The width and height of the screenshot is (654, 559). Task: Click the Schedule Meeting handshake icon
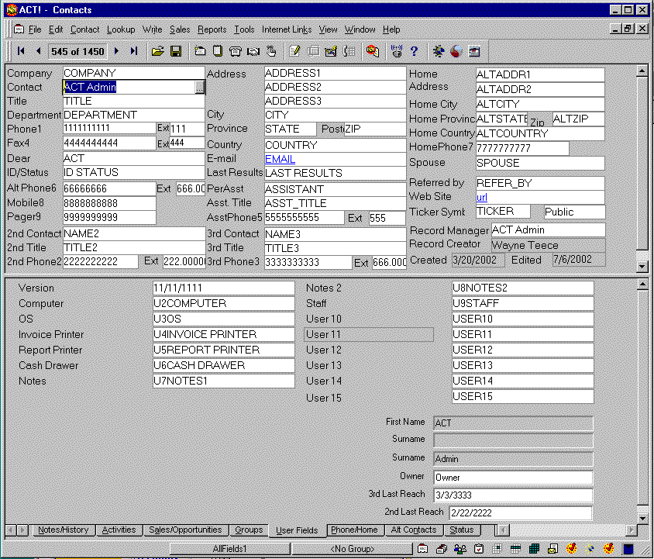(253, 51)
